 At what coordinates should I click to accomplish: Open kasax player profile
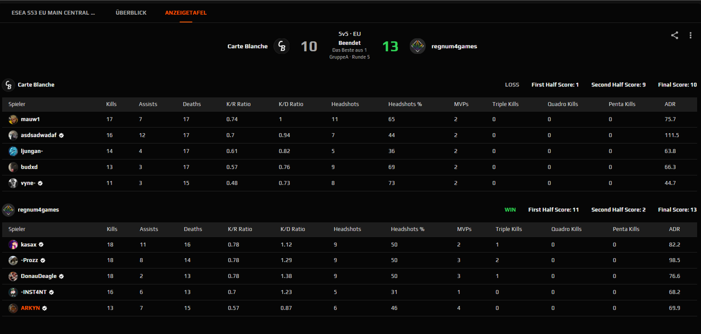[x=29, y=244]
